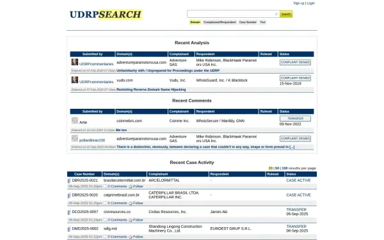Image resolution: width=384 pixels, height=240 pixels.
Task: Click COMPLAINT DENIED button in pollardkiran200 row
Action: [295, 138]
